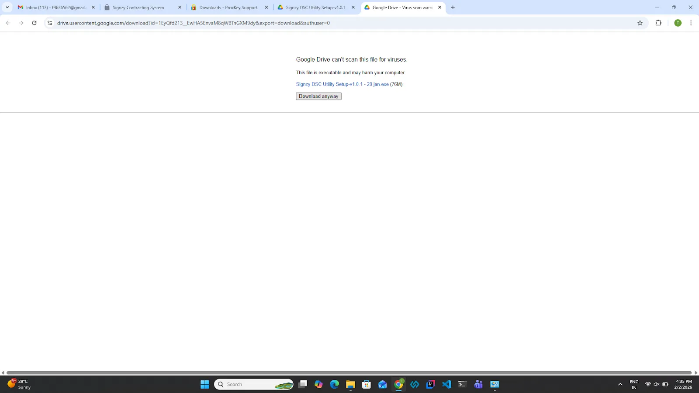Open Microsoft Teams from taskbar
This screenshot has height=393, width=699.
[x=478, y=384]
